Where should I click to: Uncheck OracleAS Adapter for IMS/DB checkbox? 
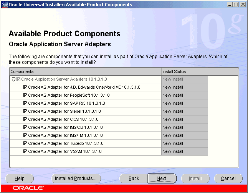[25, 127]
